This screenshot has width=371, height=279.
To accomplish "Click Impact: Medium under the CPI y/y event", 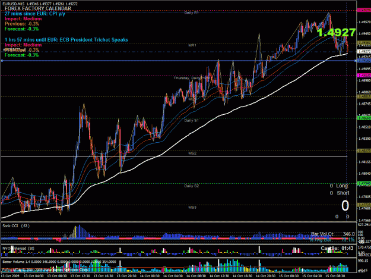I will tap(23, 18).
